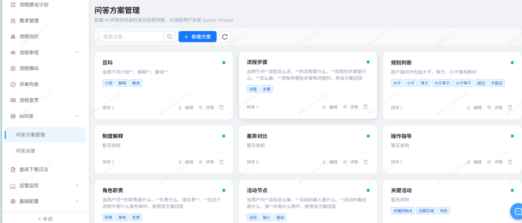Open 流程宣贯 in the sidebar
The width and height of the screenshot is (522, 223).
click(29, 100)
